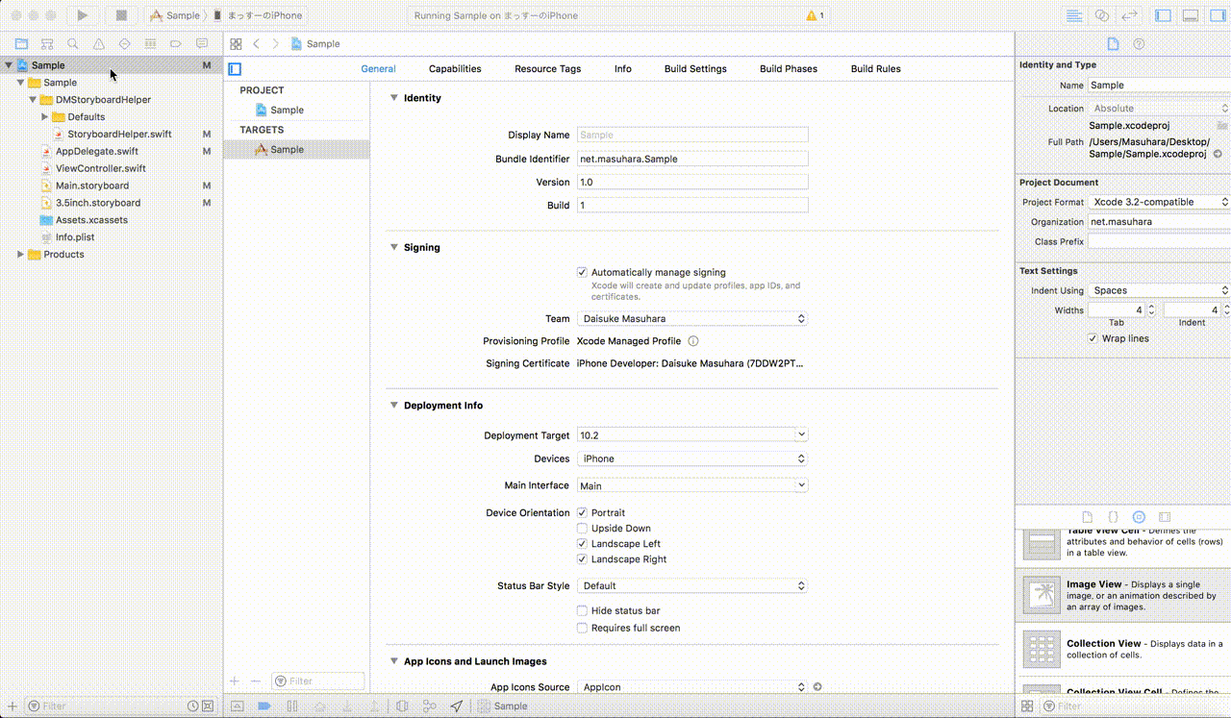Open the Team dropdown
The width and height of the screenshot is (1231, 718).
point(692,319)
